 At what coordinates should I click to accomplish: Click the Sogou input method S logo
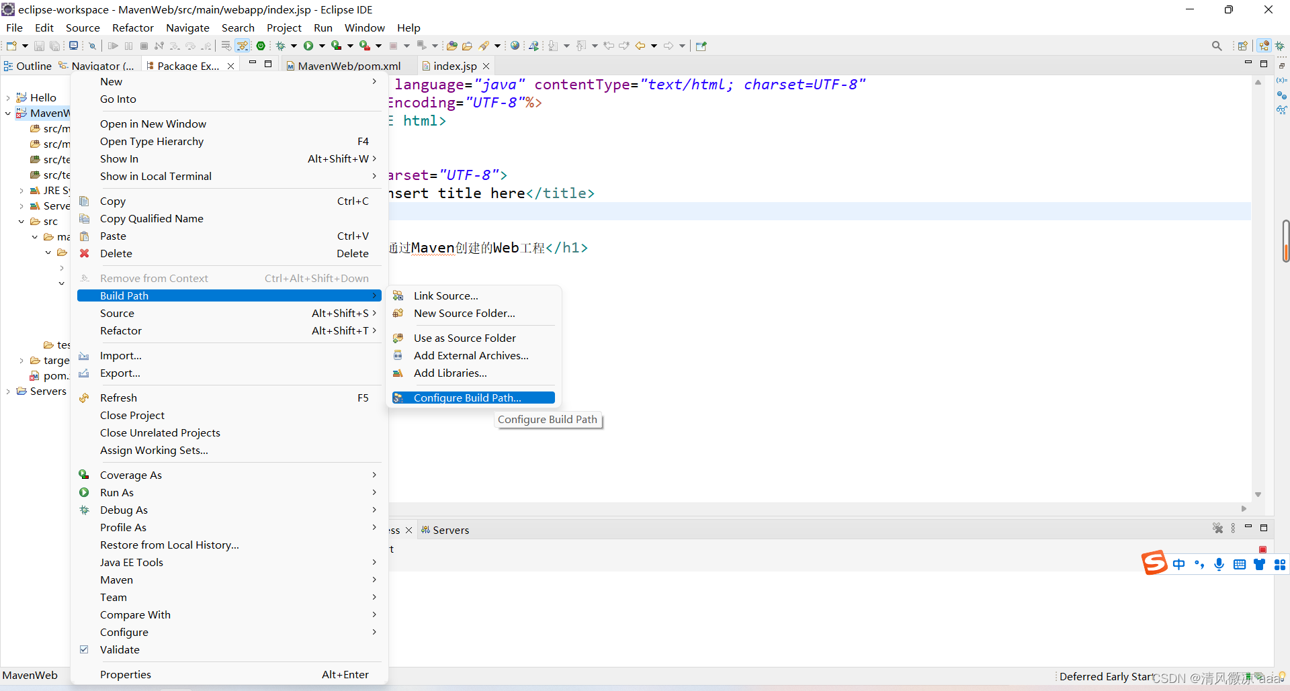[1154, 563]
